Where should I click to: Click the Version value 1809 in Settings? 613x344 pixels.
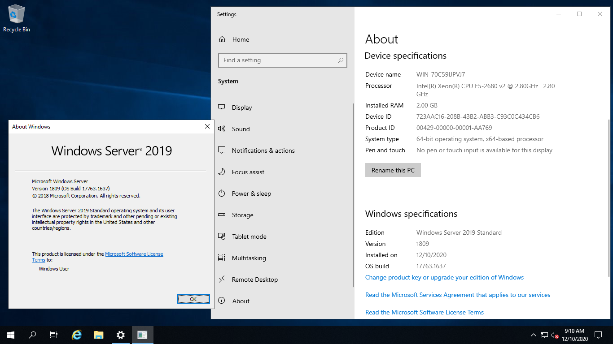[423, 244]
